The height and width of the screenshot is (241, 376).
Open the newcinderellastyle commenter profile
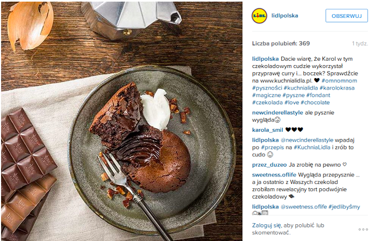(x=277, y=113)
